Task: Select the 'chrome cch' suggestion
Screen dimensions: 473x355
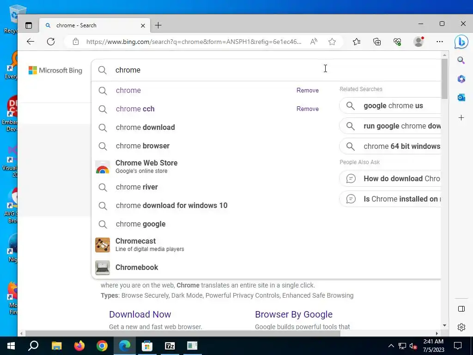Action: pos(135,109)
